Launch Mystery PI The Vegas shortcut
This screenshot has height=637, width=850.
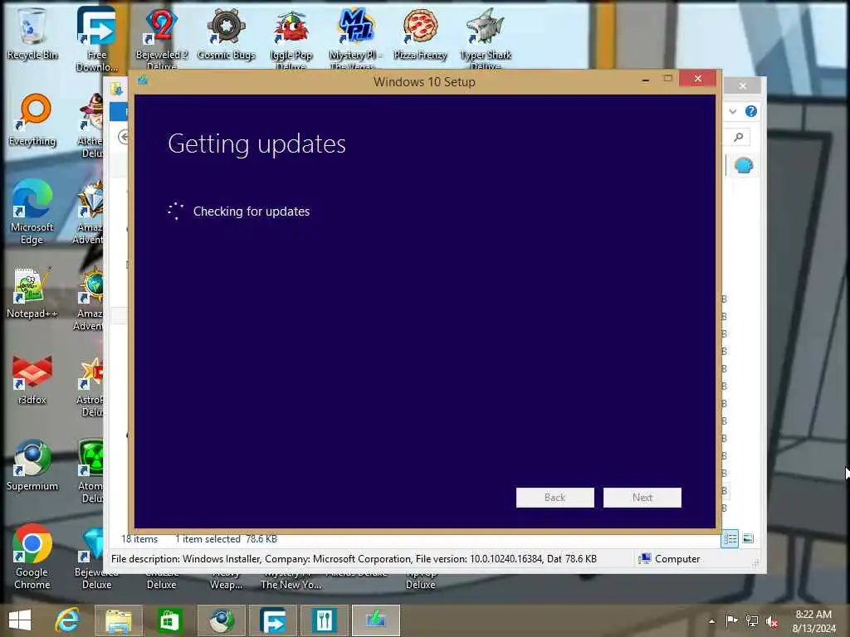point(355,39)
